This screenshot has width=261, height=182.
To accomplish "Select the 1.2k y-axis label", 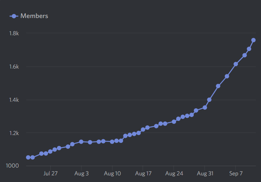I will click(14, 133).
